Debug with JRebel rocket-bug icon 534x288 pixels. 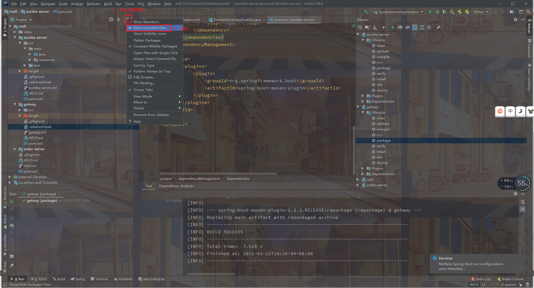pyautogui.click(x=467, y=12)
